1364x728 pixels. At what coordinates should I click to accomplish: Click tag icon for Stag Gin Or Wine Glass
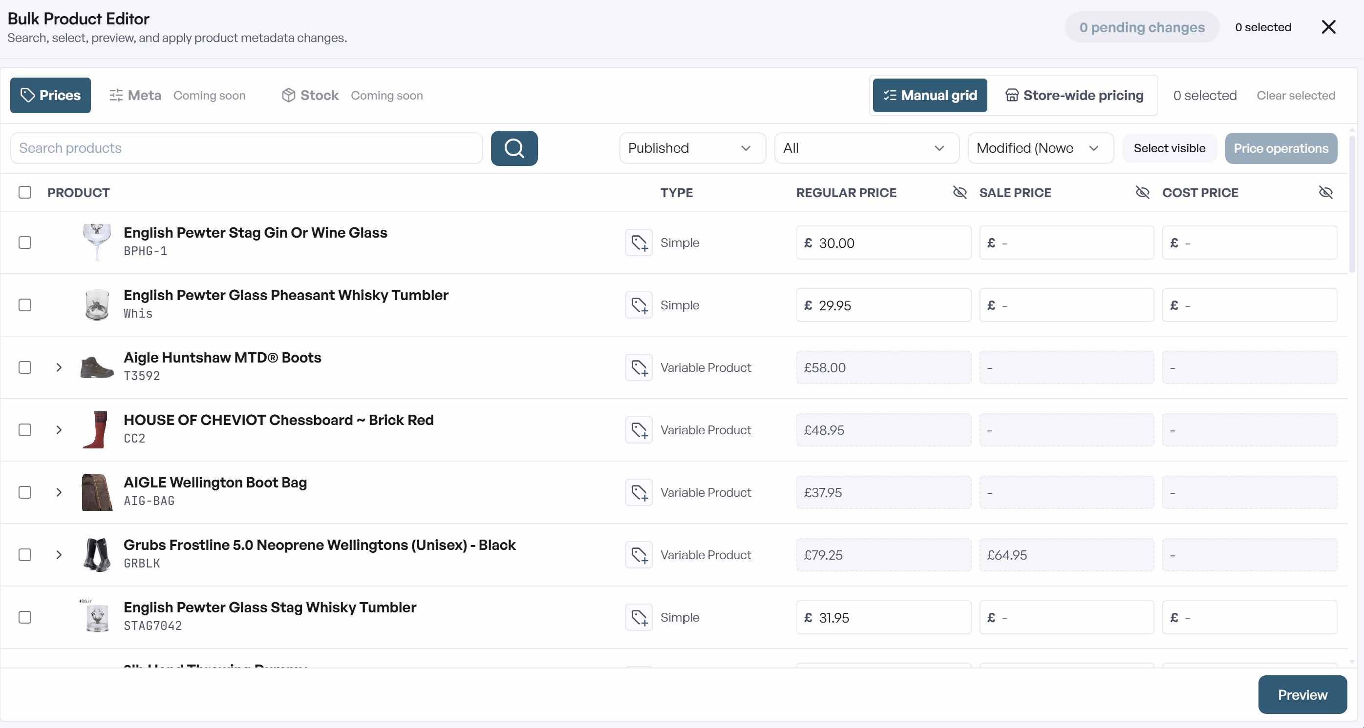[639, 243]
